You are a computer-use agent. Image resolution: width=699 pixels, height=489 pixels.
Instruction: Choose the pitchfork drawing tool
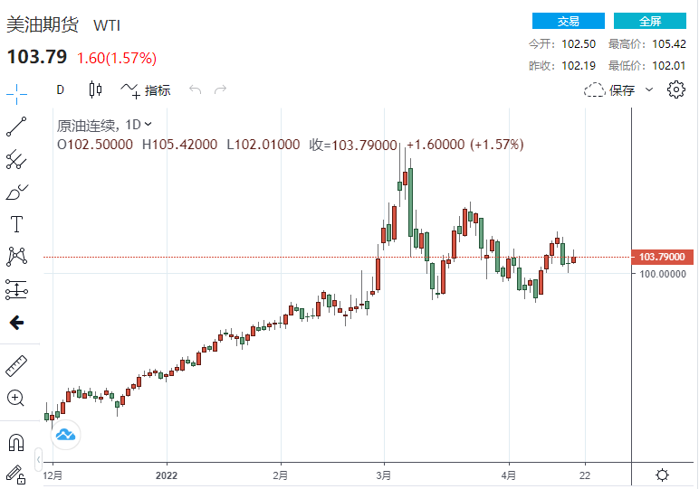click(x=16, y=160)
